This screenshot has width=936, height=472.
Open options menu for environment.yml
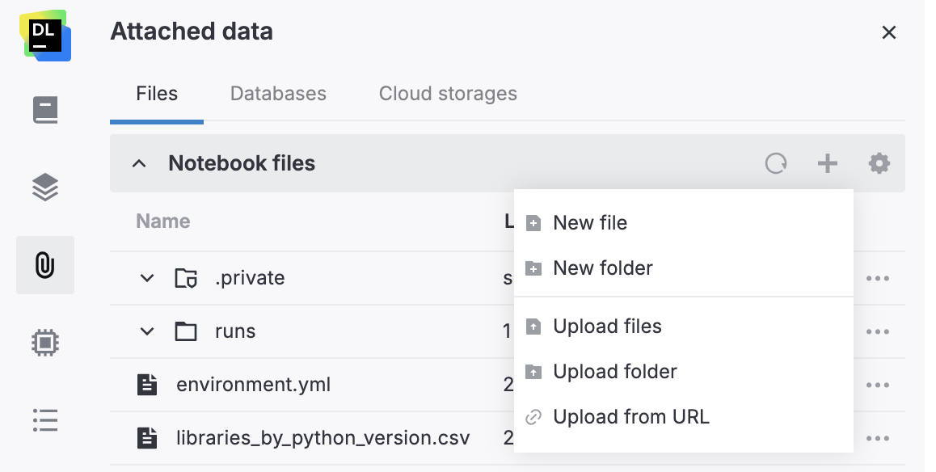878,385
